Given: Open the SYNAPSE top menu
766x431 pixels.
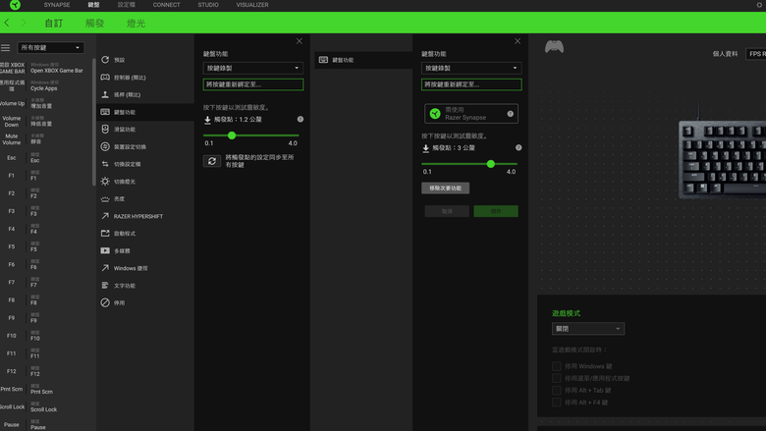Looking at the screenshot, I should (57, 5).
